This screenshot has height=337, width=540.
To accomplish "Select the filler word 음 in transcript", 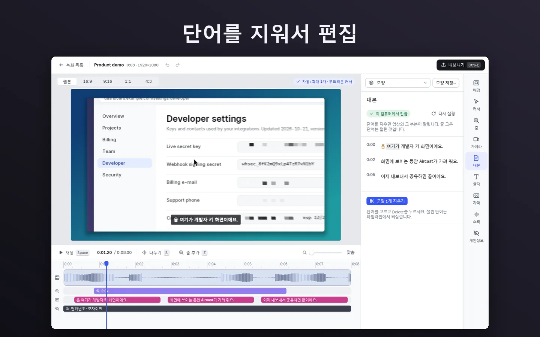I will (383, 146).
